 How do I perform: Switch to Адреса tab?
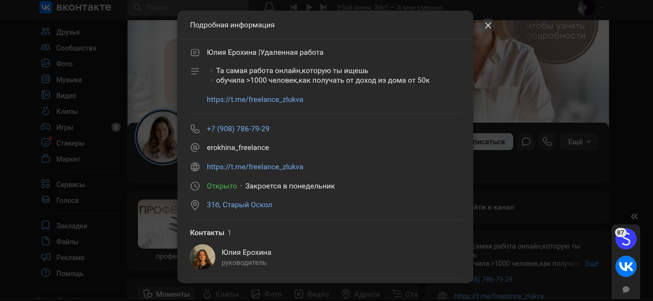click(x=360, y=294)
